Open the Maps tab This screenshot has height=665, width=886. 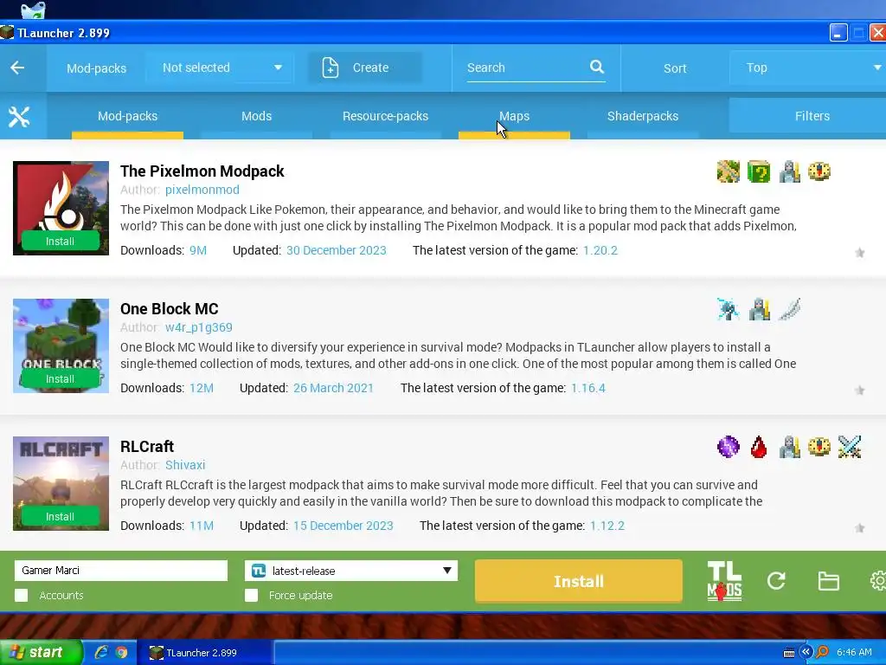coord(514,117)
